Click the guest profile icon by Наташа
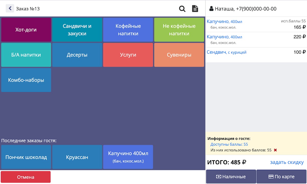 211,9
